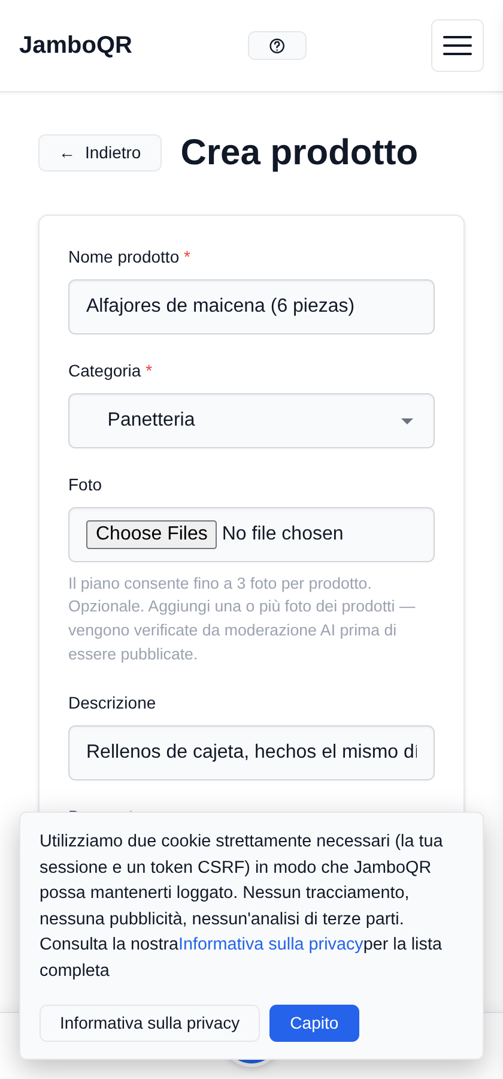Click the JamboQR logo text
Screen dimensions: 503x1079
[75, 45]
